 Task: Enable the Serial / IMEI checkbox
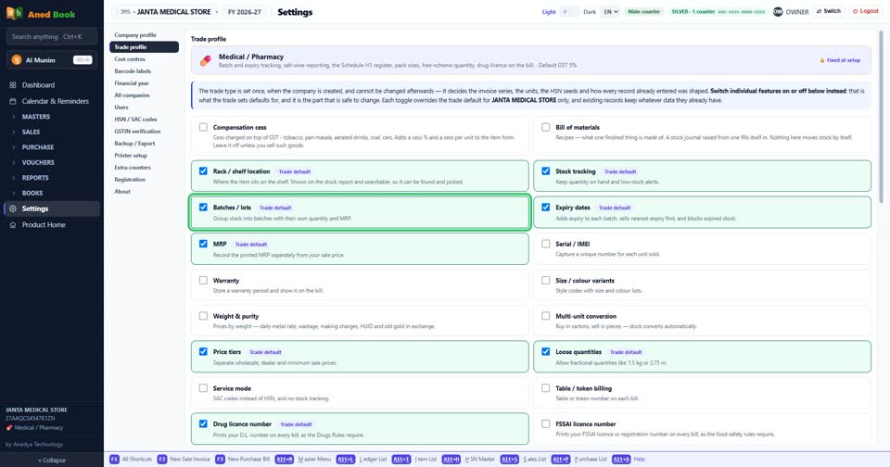click(x=545, y=244)
